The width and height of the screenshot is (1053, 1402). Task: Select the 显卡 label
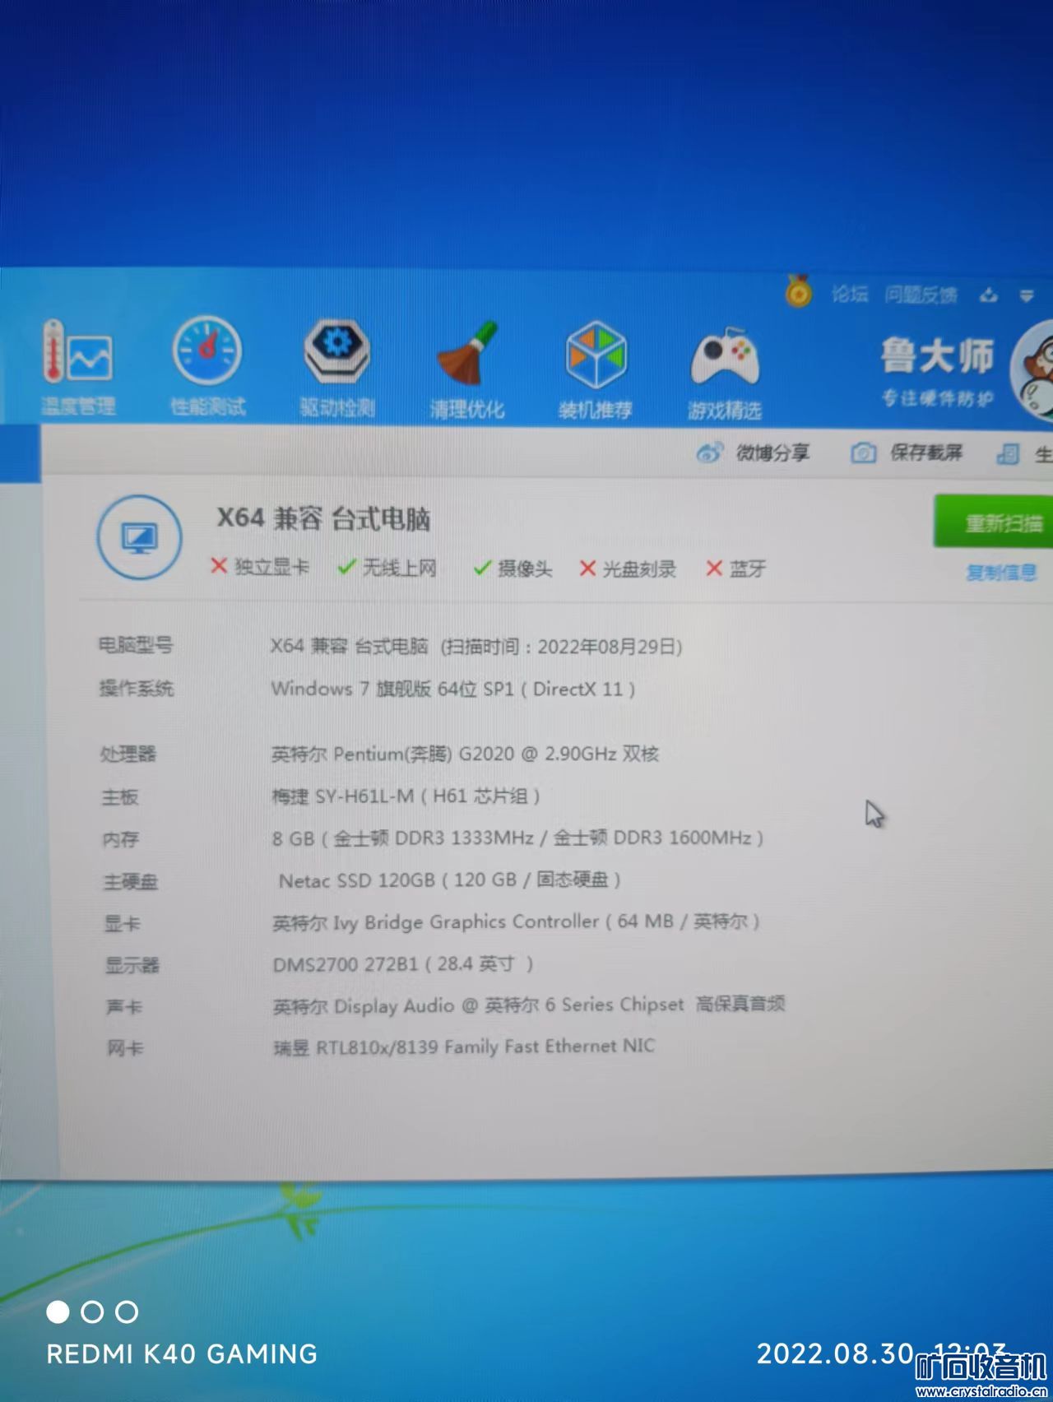(x=123, y=923)
